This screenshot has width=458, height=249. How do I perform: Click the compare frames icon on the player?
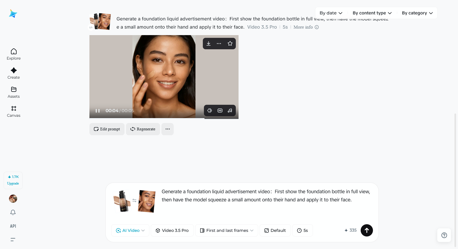210,110
